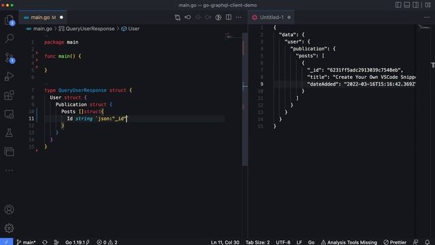Open the project manager stacked-windows icon
The image size is (435, 245).
9,152
